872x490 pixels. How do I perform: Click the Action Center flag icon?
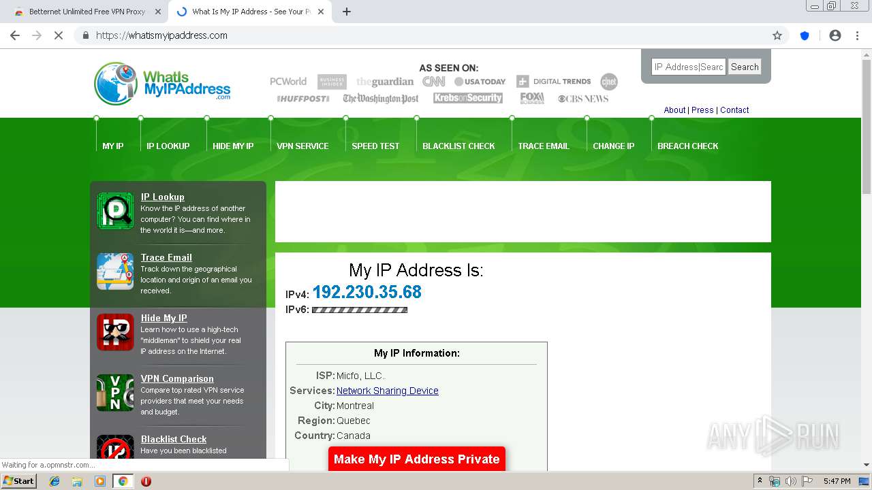807,481
